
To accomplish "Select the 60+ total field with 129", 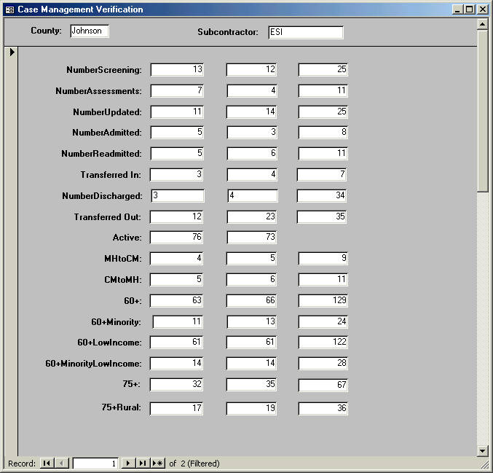I will 323,300.
